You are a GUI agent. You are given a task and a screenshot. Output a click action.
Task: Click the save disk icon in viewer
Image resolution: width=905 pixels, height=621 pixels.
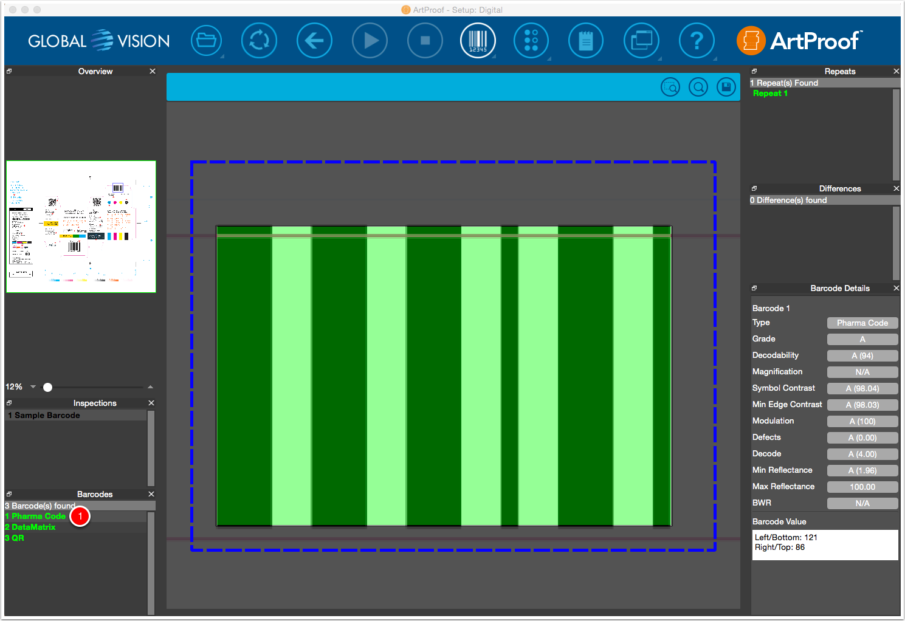pyautogui.click(x=726, y=87)
